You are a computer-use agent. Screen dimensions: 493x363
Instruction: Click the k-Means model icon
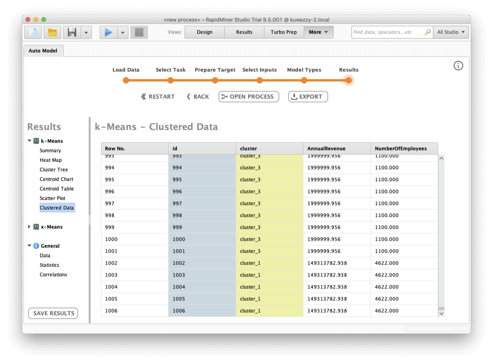coord(36,141)
